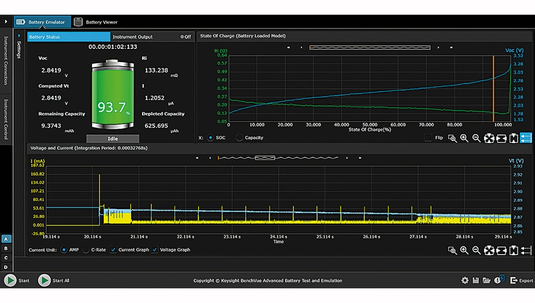Image resolution: width=535 pixels, height=303 pixels.
Task: Autoscale all axes on the Voltage and Current graph
Action: click(489, 250)
